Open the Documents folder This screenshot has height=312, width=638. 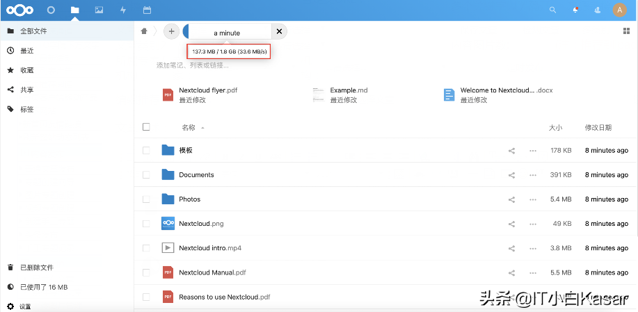(x=196, y=174)
